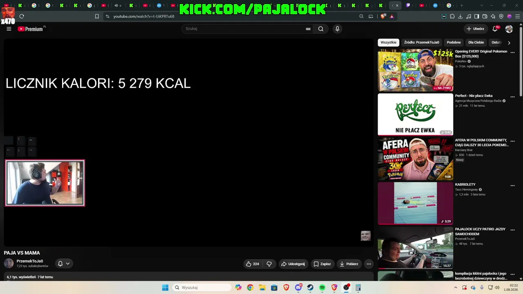Open the browser downloads icon
Screen dimensions: 523x294
pyautogui.click(x=460, y=16)
